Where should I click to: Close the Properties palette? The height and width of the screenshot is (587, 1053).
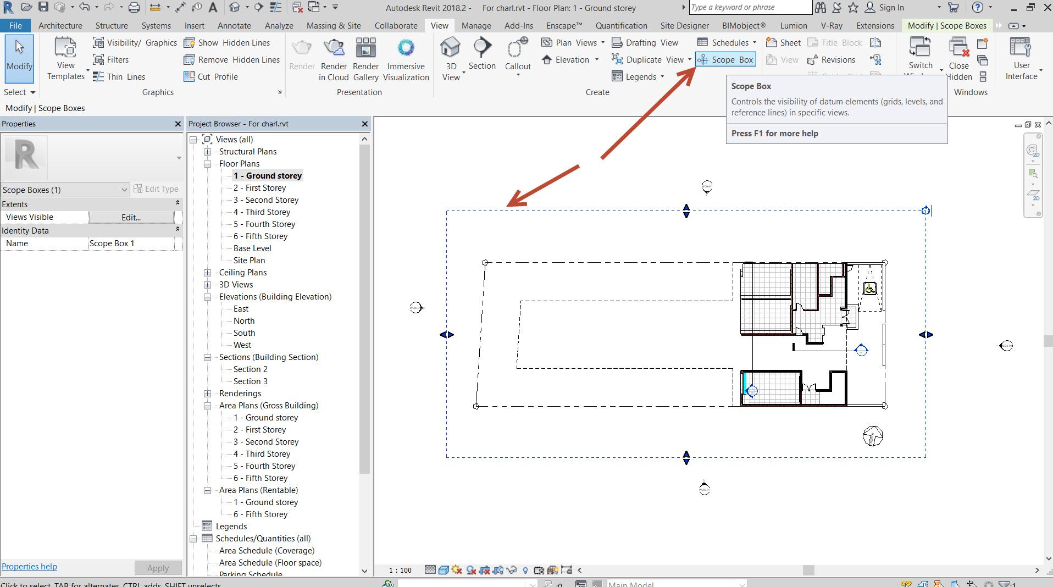coord(178,124)
